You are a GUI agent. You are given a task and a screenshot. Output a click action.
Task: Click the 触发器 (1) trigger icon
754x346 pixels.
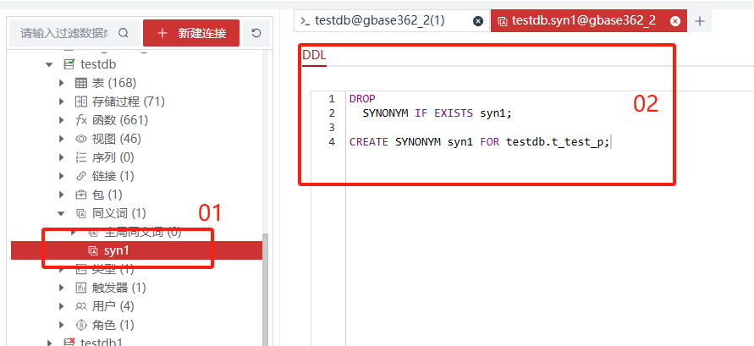pos(81,288)
